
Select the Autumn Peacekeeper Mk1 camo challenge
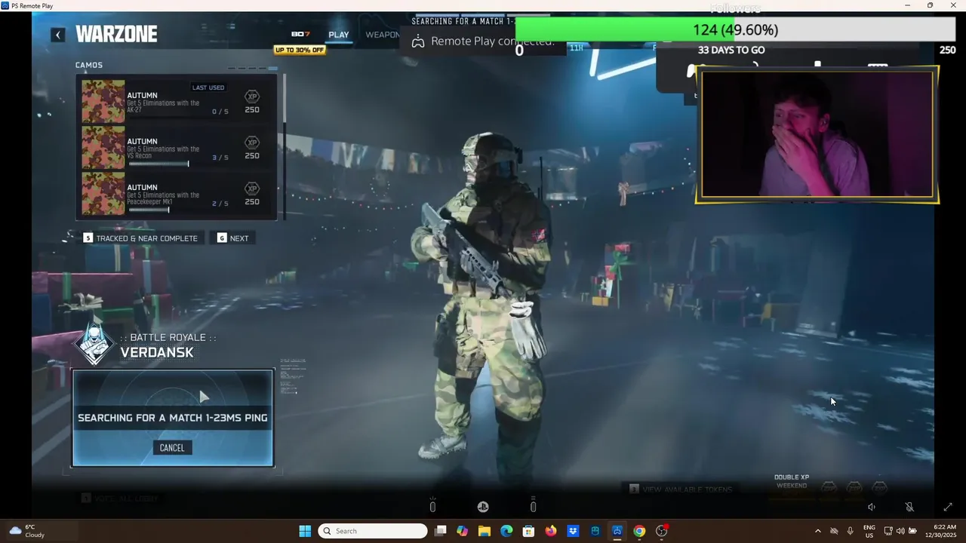[177, 194]
